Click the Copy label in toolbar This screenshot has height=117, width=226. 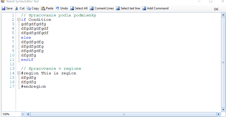coord(35,9)
